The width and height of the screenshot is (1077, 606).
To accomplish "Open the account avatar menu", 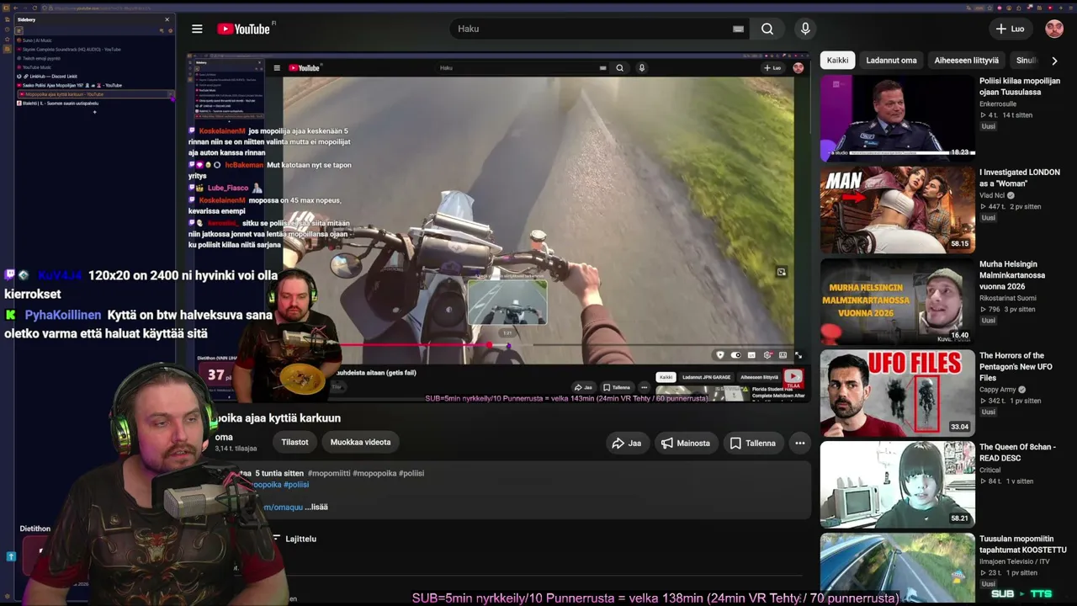I will (x=1054, y=29).
